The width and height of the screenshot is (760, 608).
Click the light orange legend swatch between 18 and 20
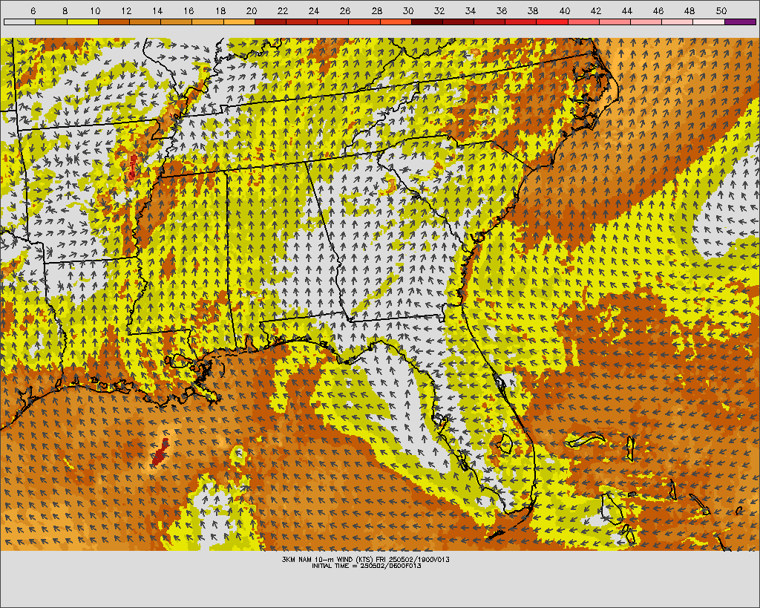pos(239,22)
